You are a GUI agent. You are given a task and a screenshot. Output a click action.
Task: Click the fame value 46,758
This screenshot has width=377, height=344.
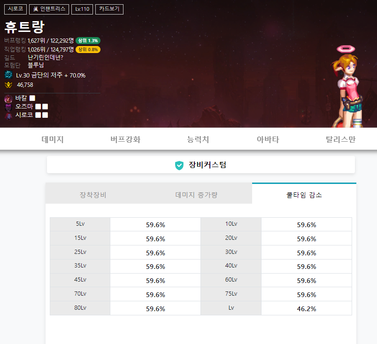[25, 85]
